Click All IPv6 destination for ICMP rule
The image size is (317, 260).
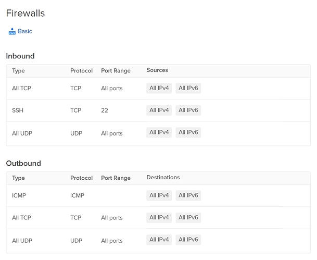tap(188, 195)
